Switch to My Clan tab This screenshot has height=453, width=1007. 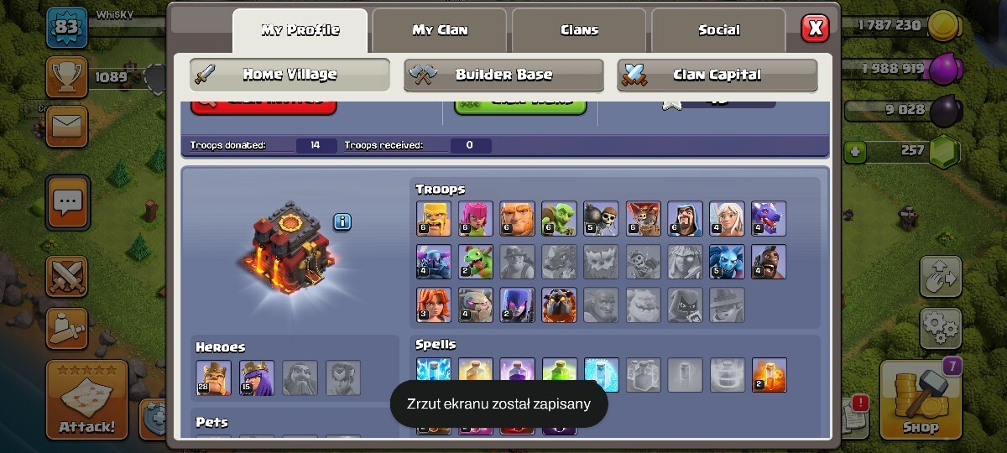tap(440, 30)
